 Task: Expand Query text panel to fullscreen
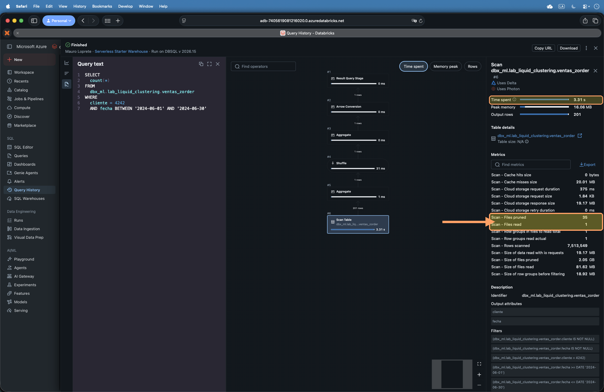(x=209, y=64)
